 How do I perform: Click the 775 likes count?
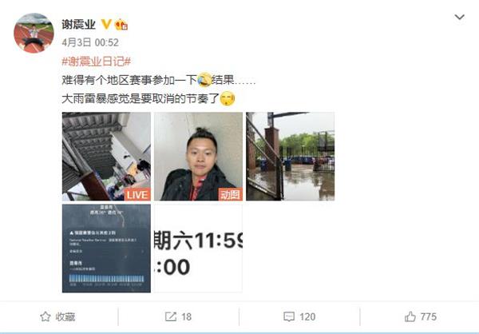point(428,316)
